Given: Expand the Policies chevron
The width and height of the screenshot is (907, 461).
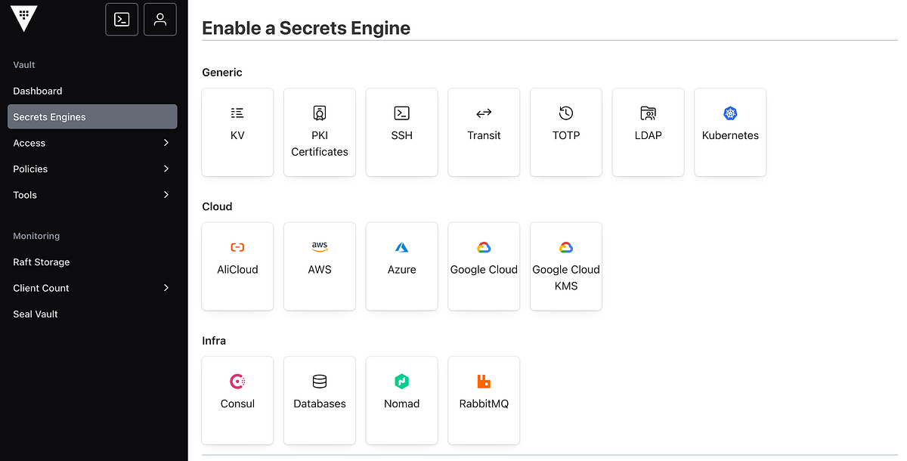Looking at the screenshot, I should pyautogui.click(x=166, y=169).
